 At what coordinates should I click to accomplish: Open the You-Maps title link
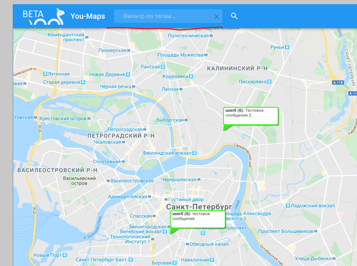(88, 16)
